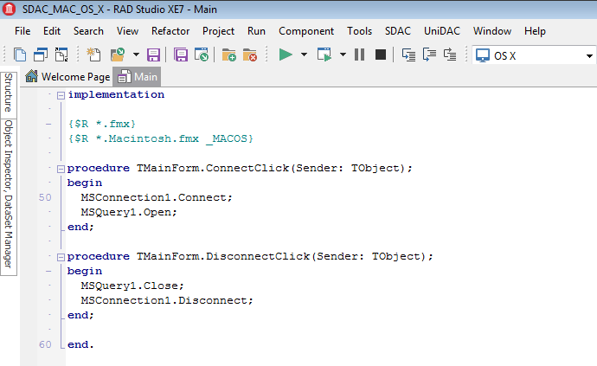Click line number 50 in the gutter
This screenshot has width=597, height=366.
point(45,197)
